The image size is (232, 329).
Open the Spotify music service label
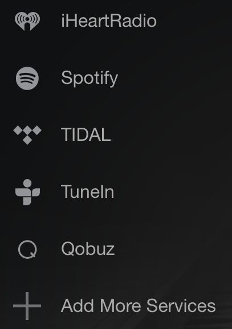coord(89,78)
